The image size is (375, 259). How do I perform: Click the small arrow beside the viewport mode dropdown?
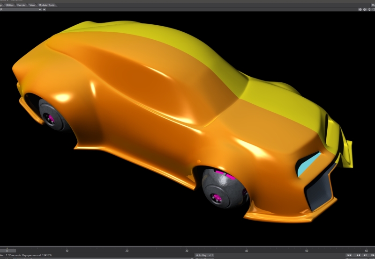coord(44,9)
